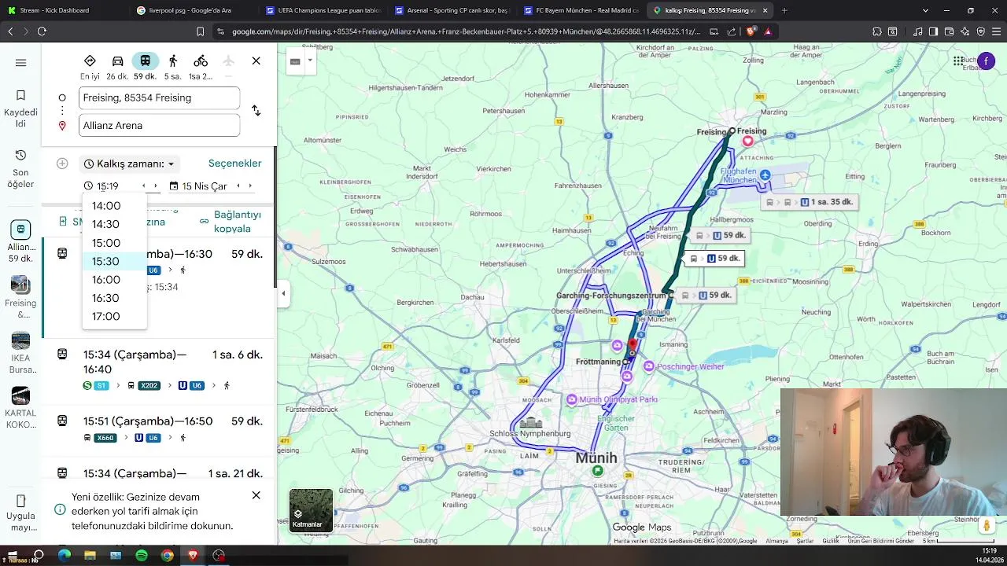The image size is (1007, 566).
Task: Switch to the 'UEFA Champions League puan' tab
Action: click(x=322, y=10)
